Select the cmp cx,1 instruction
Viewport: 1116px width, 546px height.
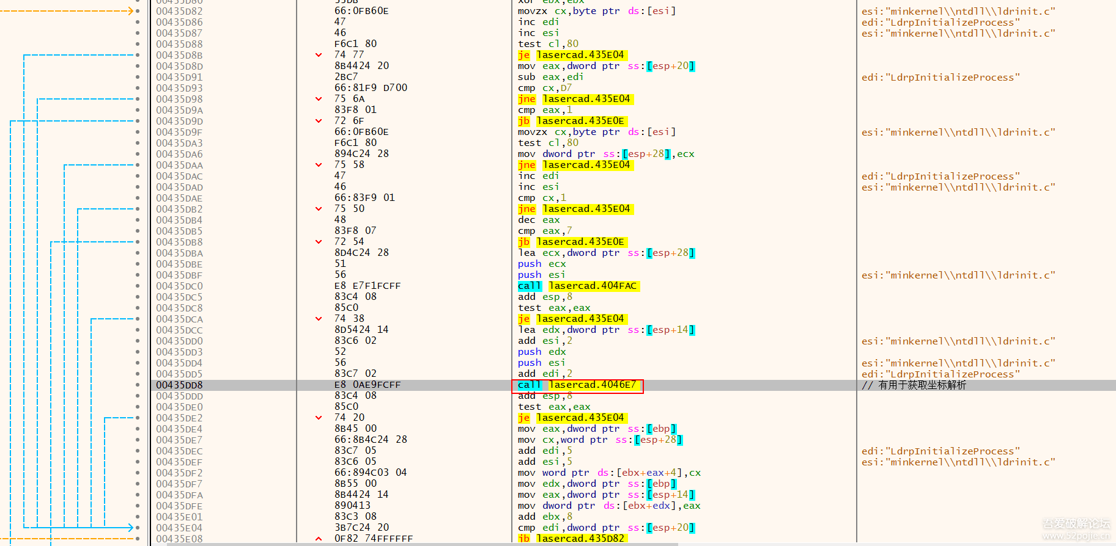coord(542,198)
